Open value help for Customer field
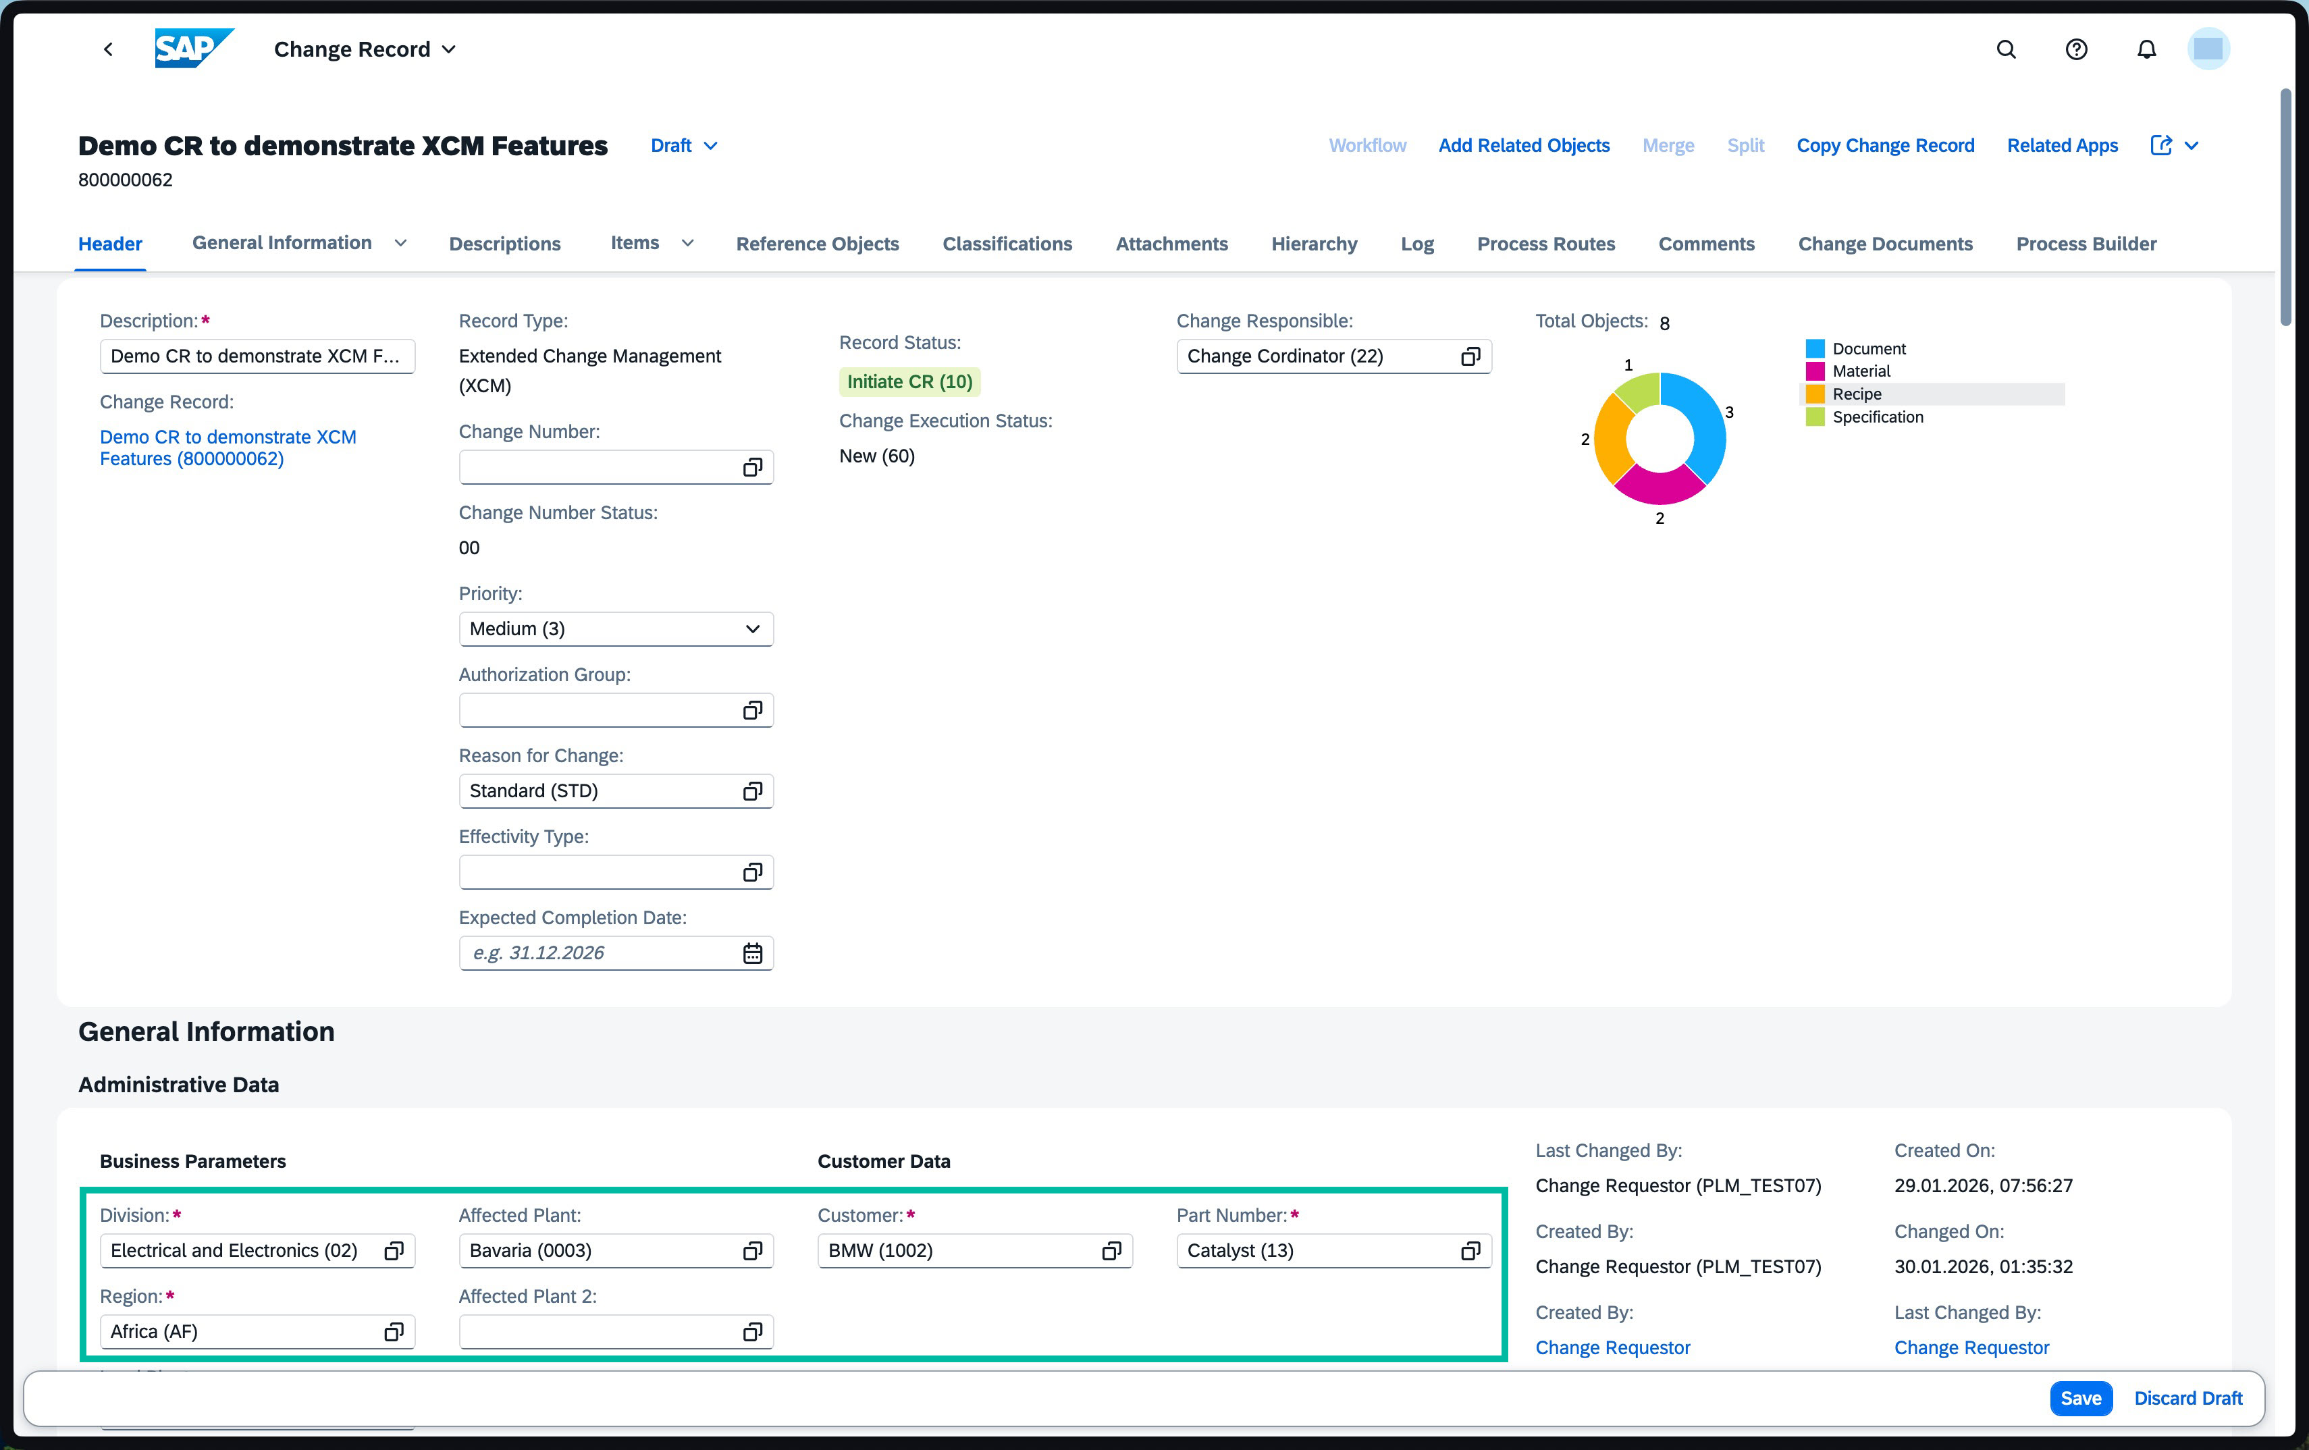The width and height of the screenshot is (2309, 1450). pos(1111,1251)
